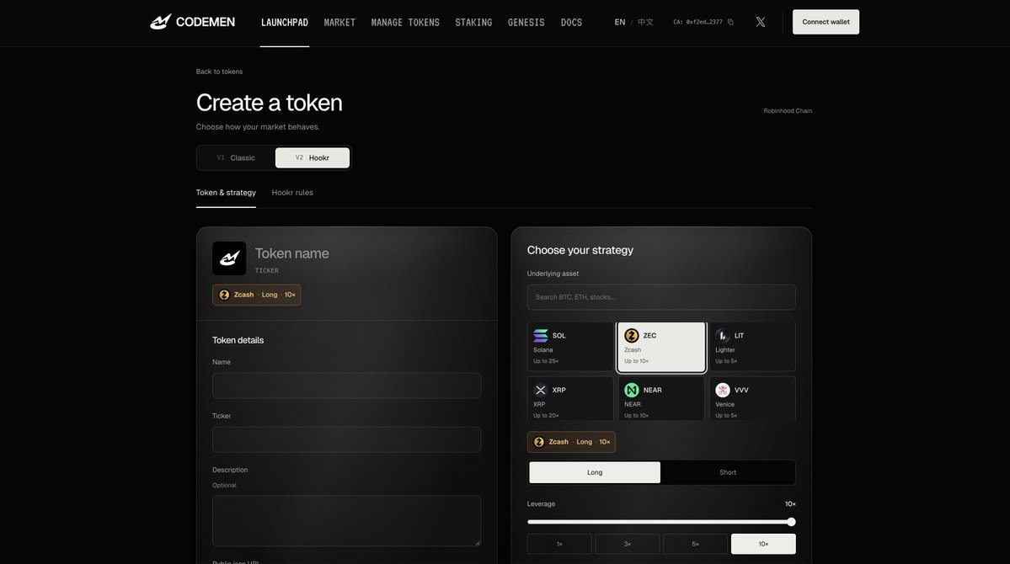Select the SOL Solana asset card
This screenshot has width=1010, height=564.
(x=570, y=346)
